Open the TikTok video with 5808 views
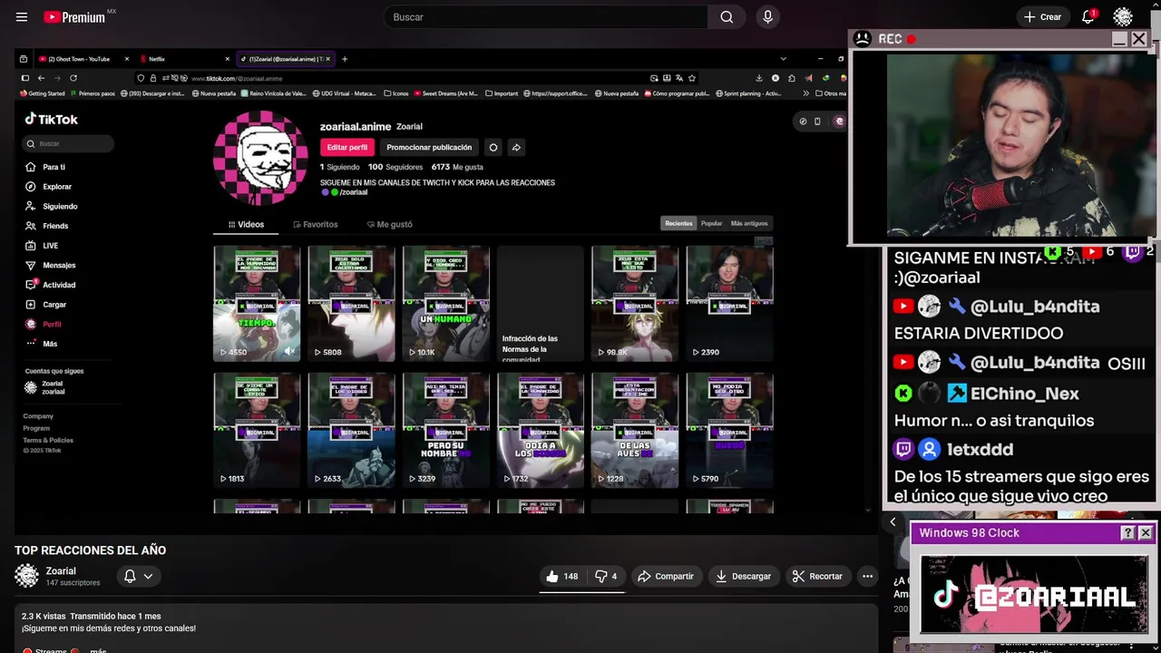 click(351, 303)
